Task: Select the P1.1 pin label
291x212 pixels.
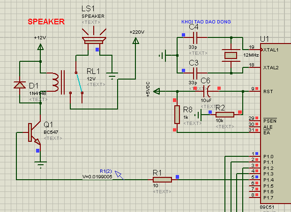Action: point(269,162)
